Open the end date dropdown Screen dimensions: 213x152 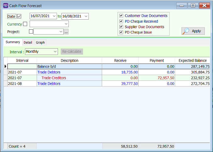pos(86,16)
